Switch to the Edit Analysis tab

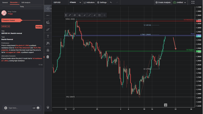[x=26, y=3]
